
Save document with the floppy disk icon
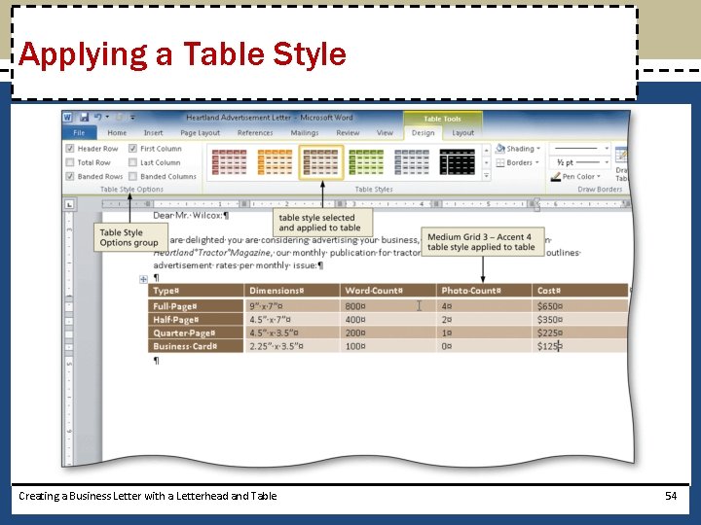tap(84, 118)
